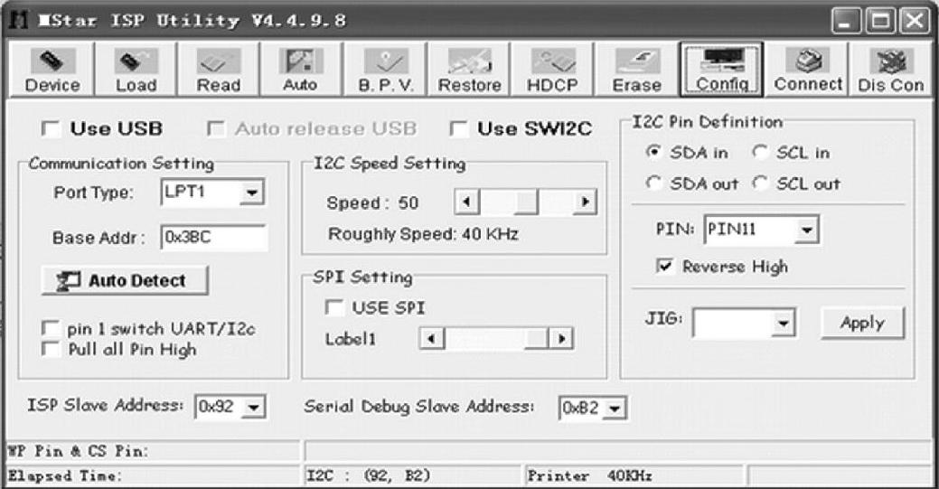This screenshot has width=939, height=489.
Task: Click the Load toolbar icon
Action: [136, 70]
